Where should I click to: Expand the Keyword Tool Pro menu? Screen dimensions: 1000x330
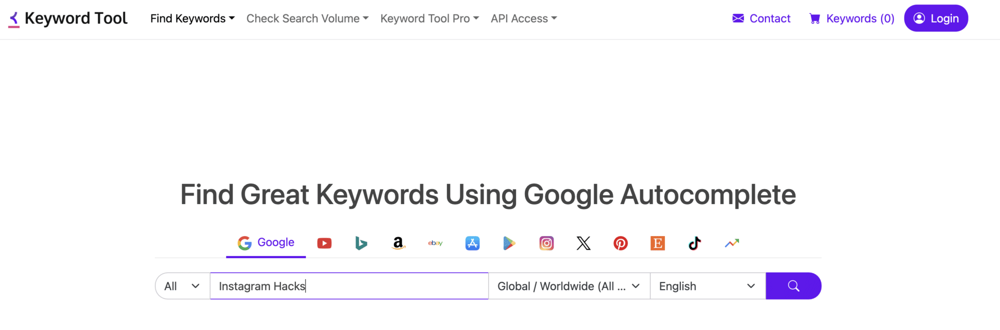click(429, 18)
